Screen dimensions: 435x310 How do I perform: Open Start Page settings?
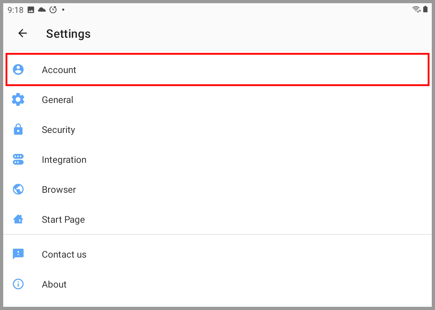click(x=217, y=219)
